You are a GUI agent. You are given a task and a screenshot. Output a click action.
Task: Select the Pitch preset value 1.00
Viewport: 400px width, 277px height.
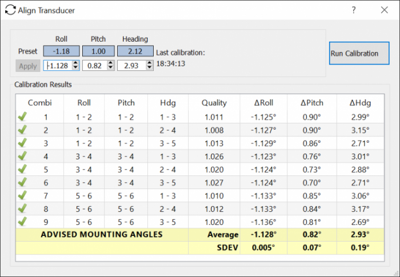pyautogui.click(x=98, y=51)
